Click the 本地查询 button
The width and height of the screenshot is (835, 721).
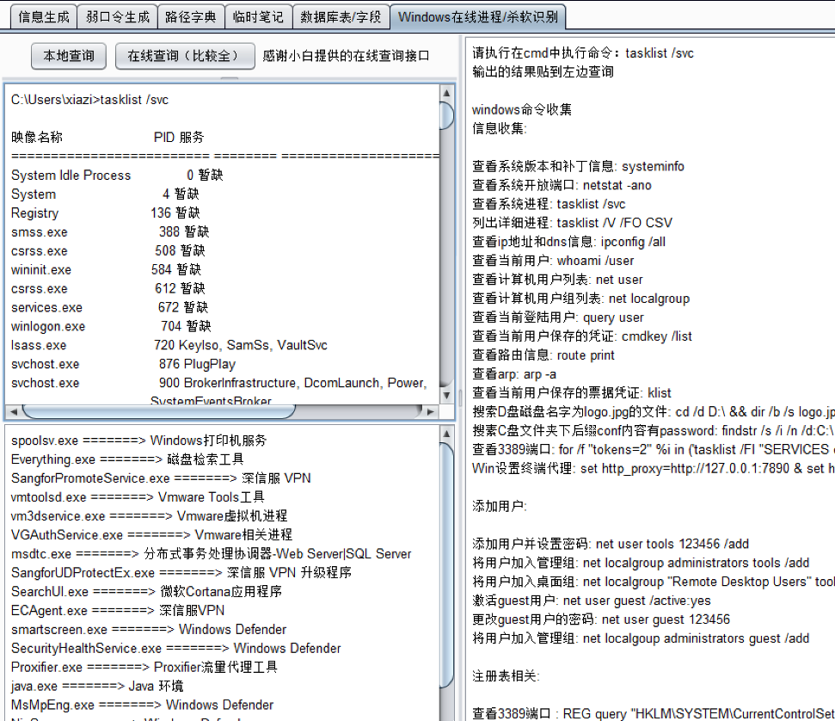tap(69, 56)
